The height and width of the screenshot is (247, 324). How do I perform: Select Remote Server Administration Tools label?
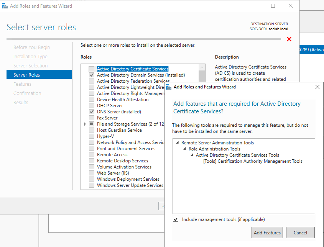pyautogui.click(x=217, y=143)
